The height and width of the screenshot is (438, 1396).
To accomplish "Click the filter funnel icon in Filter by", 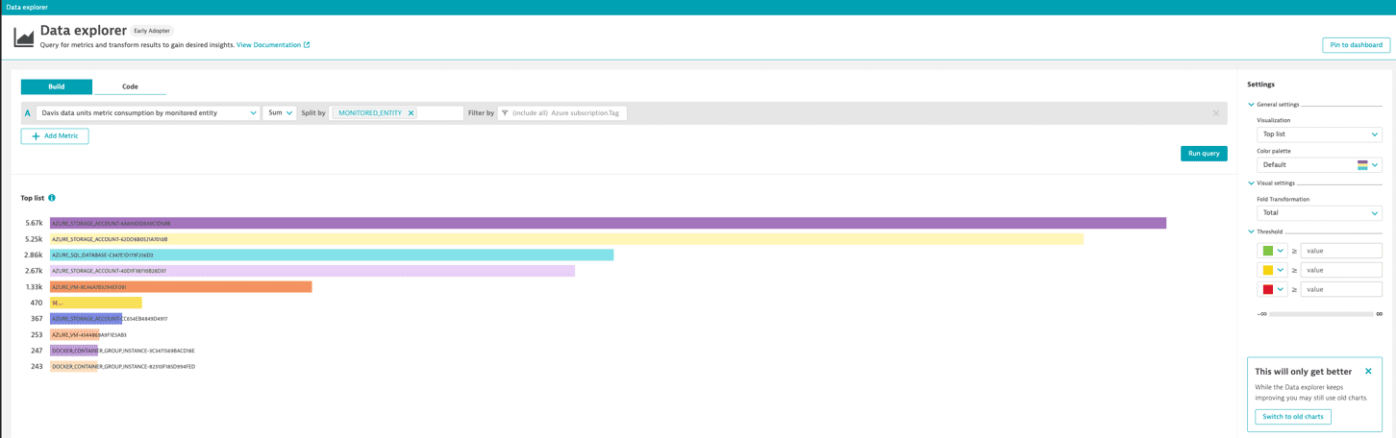I will (505, 113).
